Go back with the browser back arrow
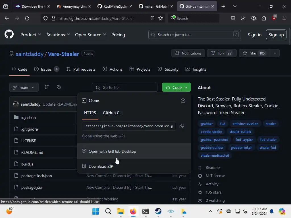This screenshot has width=291, height=218. [x=7, y=18]
